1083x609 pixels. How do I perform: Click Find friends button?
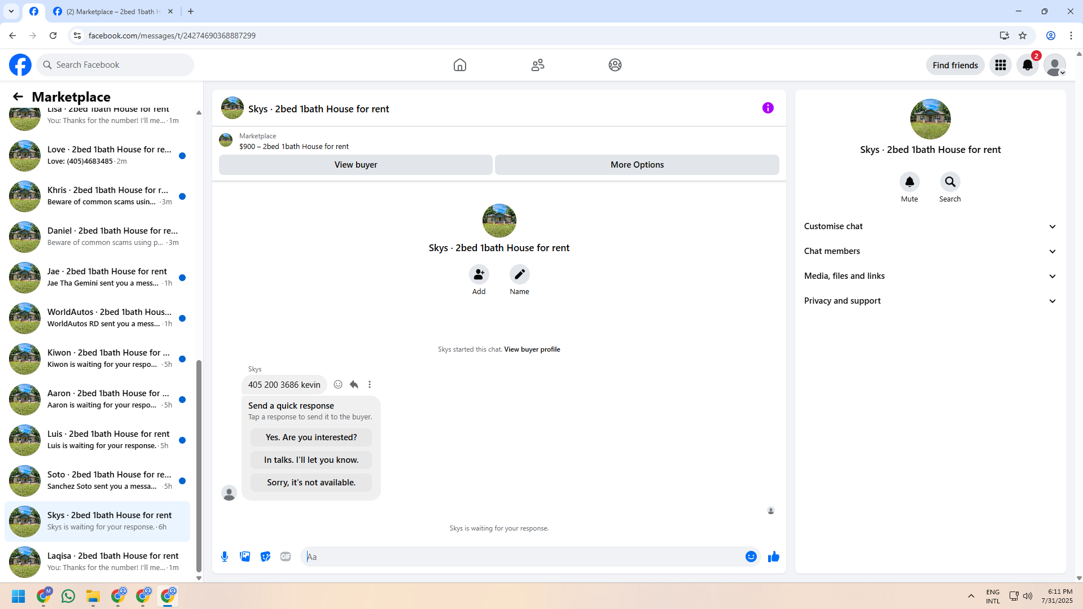[955, 65]
